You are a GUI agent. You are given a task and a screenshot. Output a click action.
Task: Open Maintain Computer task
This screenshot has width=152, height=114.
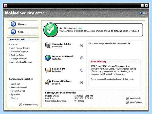(x=20, y=52)
